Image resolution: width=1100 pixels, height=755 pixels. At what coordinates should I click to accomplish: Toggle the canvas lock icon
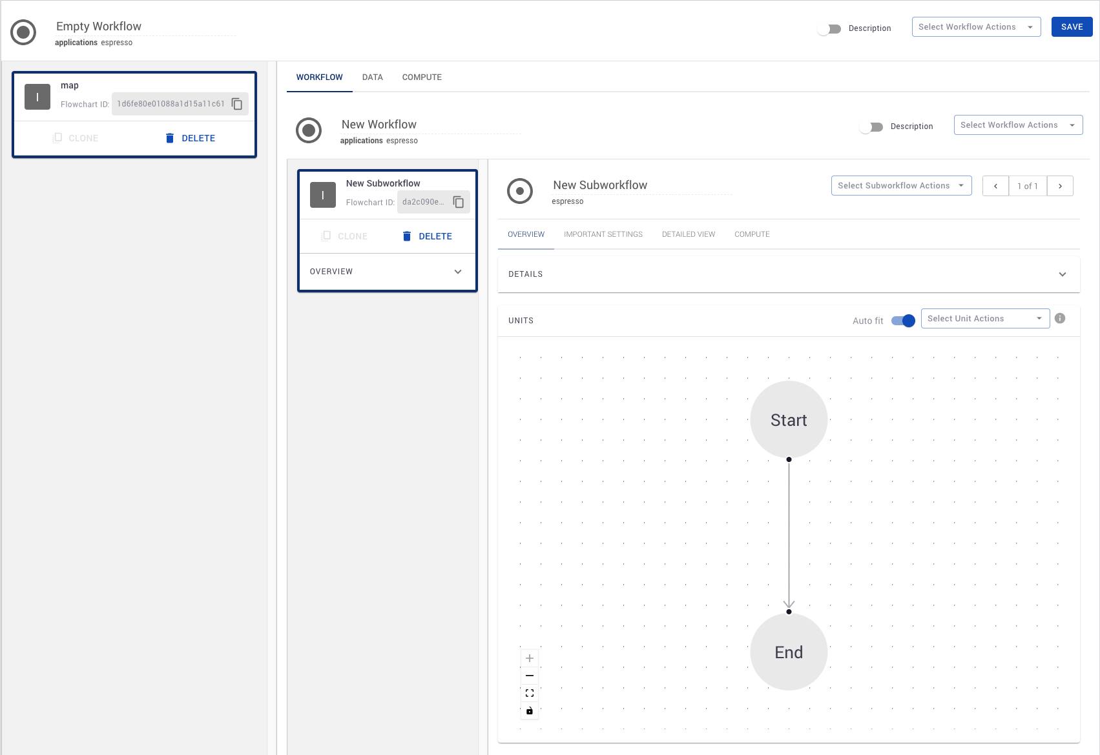(x=529, y=710)
